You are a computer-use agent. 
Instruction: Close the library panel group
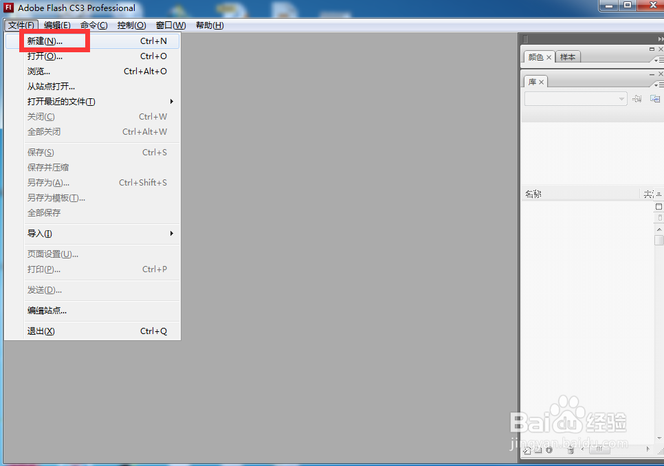(661, 74)
